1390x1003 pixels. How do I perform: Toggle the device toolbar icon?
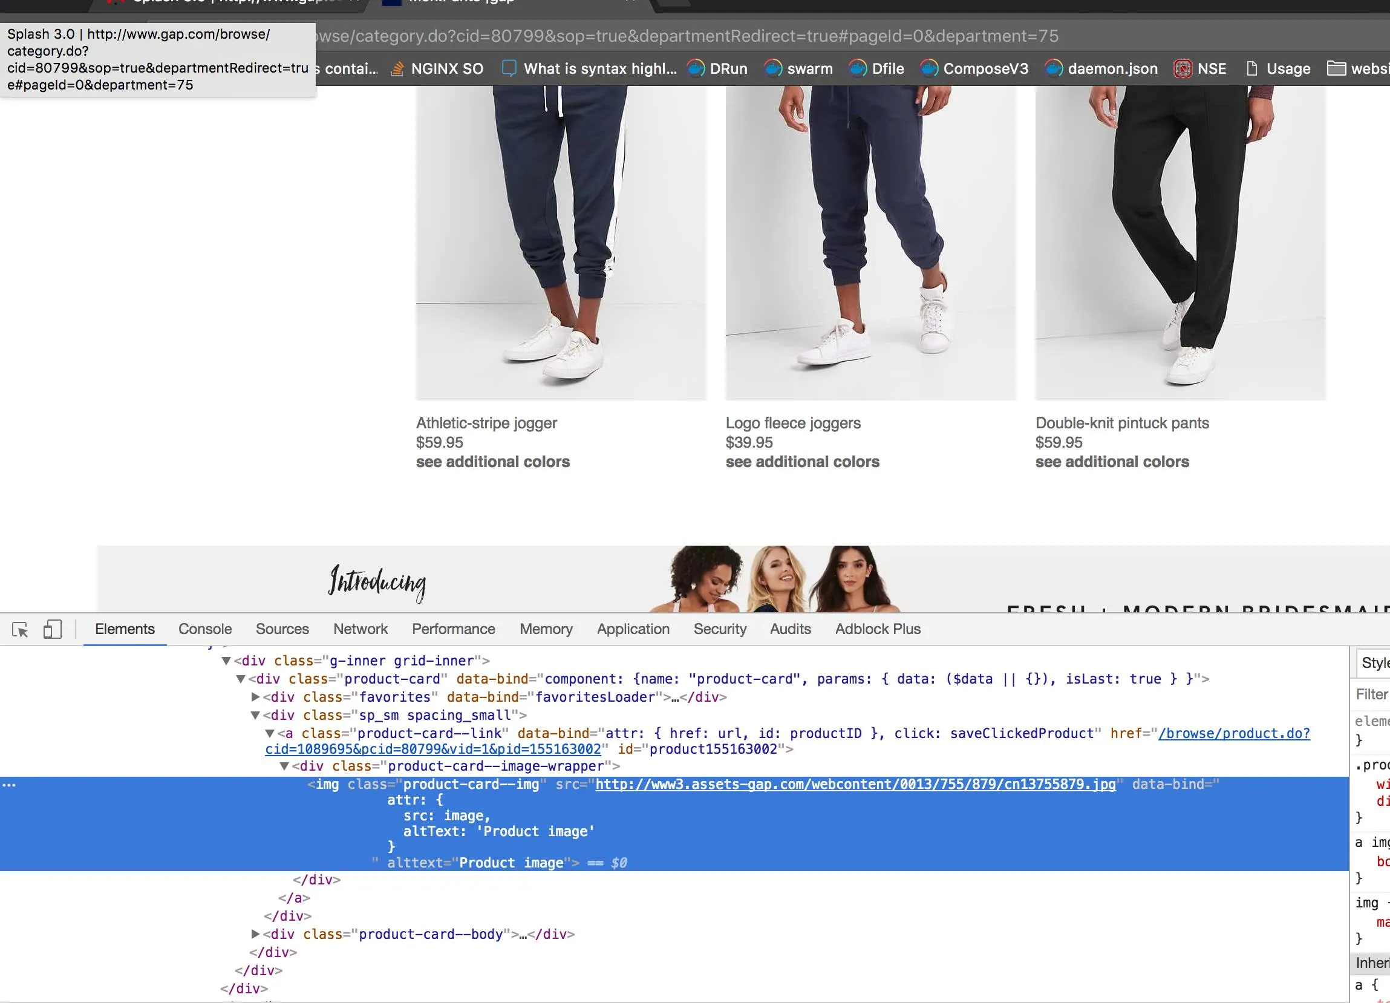click(x=52, y=630)
